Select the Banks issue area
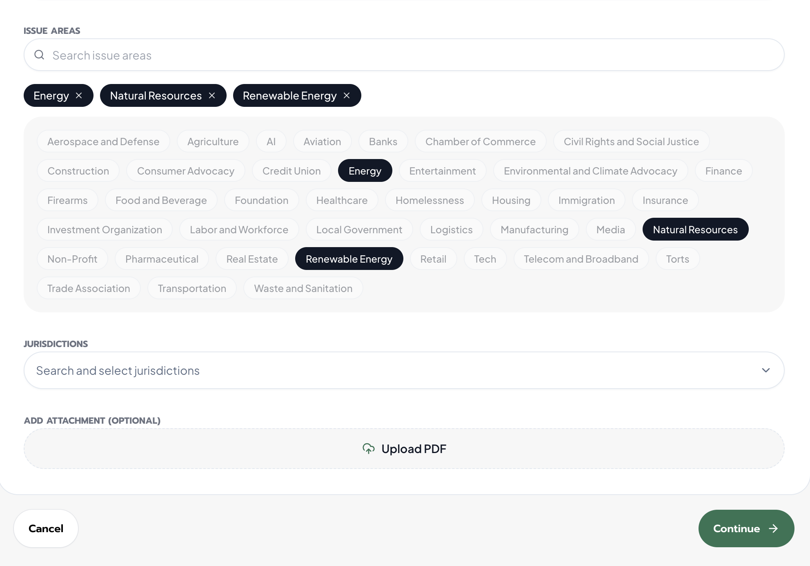810x566 pixels. (383, 141)
